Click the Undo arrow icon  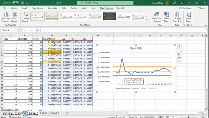27,3
